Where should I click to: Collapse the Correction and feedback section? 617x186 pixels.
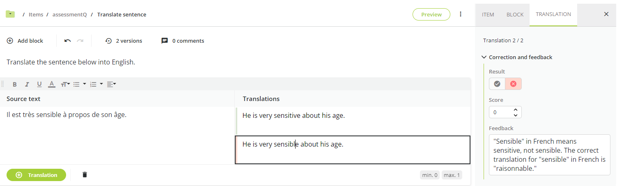484,57
